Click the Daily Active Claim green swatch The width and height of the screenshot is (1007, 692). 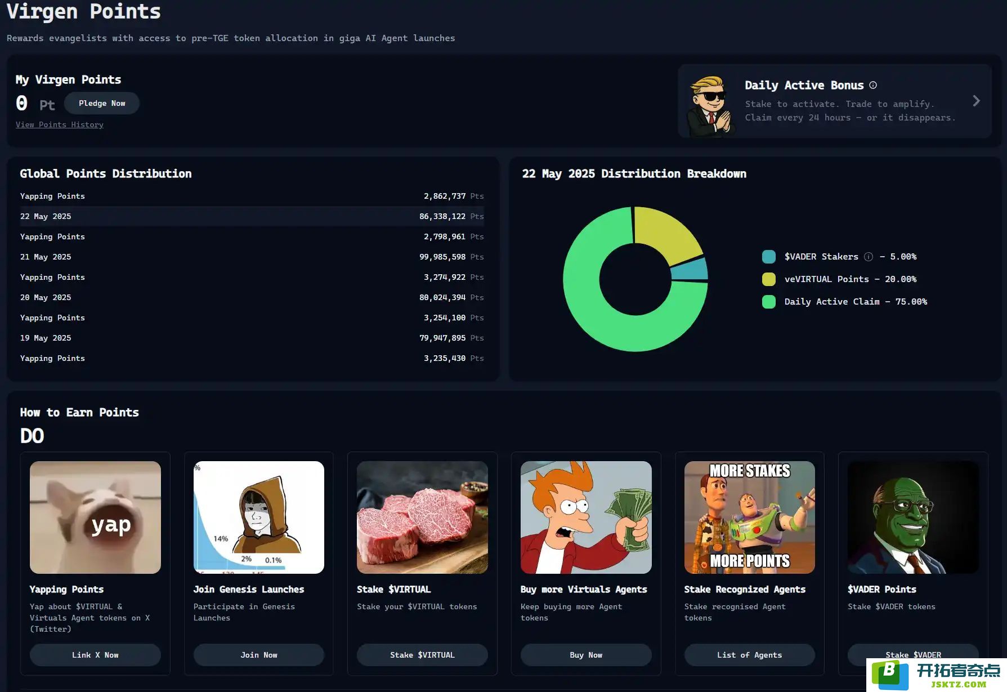click(x=768, y=302)
